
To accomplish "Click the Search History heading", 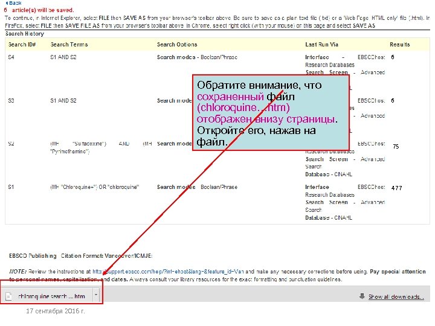I will point(25,34).
